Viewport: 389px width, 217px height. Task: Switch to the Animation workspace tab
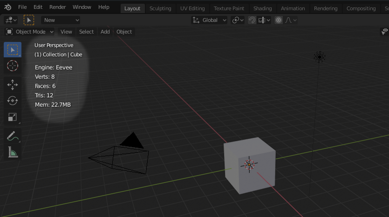[x=293, y=8]
